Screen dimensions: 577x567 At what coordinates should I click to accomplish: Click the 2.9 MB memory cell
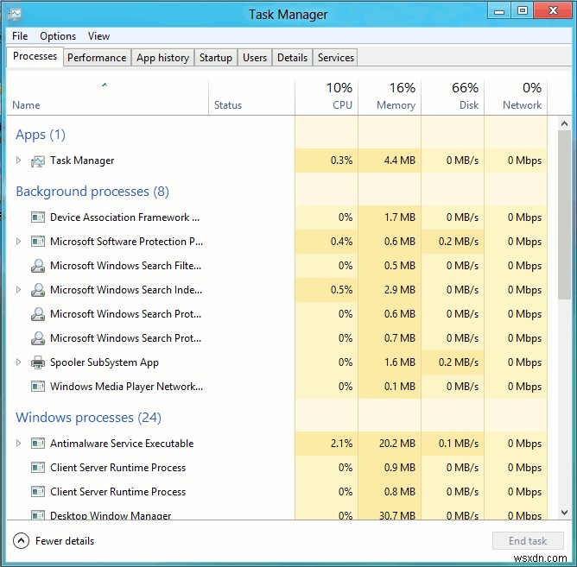pos(390,290)
